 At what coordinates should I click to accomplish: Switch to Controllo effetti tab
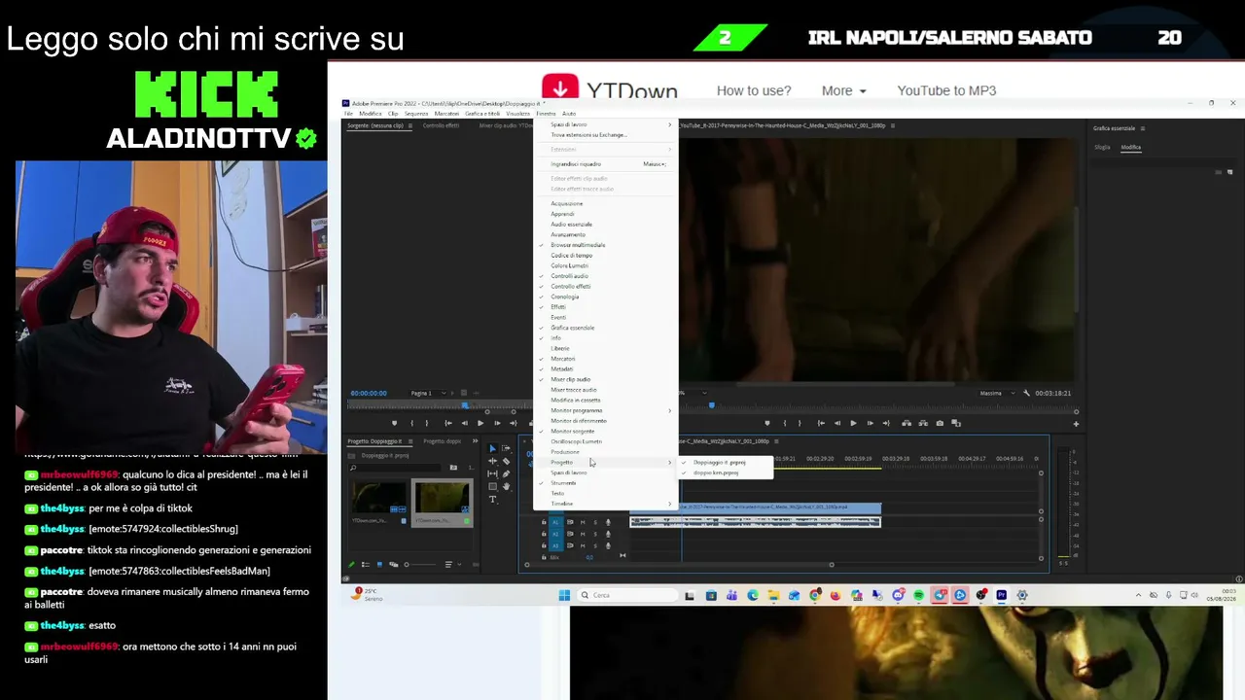(x=441, y=125)
